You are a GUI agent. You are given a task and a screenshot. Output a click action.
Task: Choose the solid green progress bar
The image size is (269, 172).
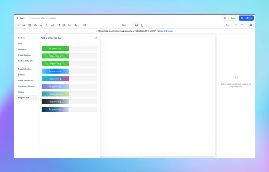(x=69, y=48)
